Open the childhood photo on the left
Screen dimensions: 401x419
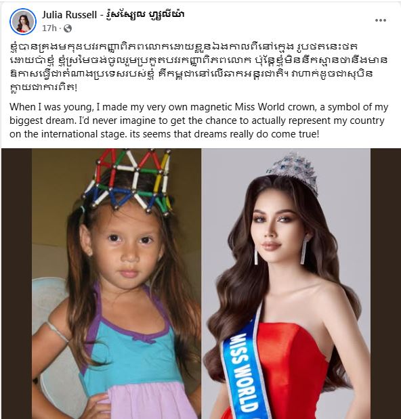[117, 284]
